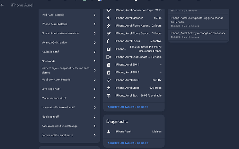Open Noel sapin off chevron

tap(95, 117)
